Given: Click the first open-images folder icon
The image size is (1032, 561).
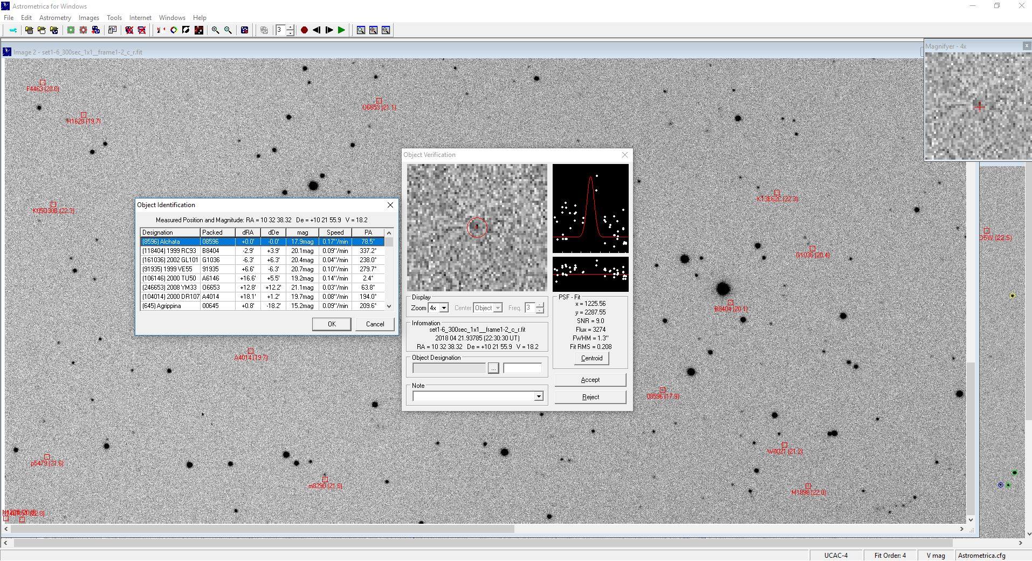Looking at the screenshot, I should [x=29, y=30].
